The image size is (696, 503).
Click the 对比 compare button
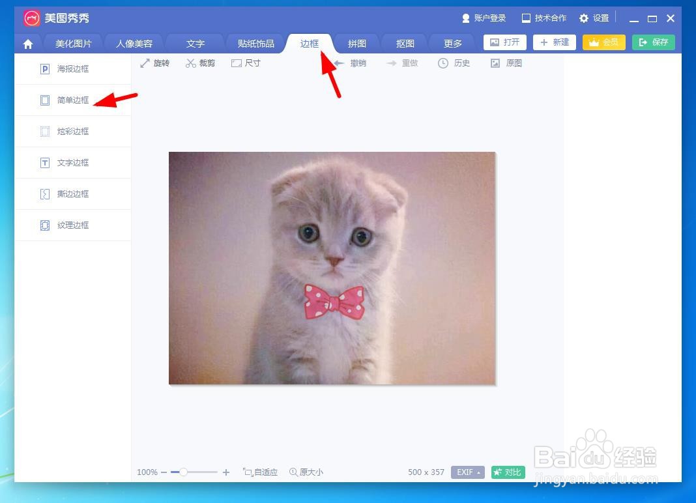click(508, 472)
